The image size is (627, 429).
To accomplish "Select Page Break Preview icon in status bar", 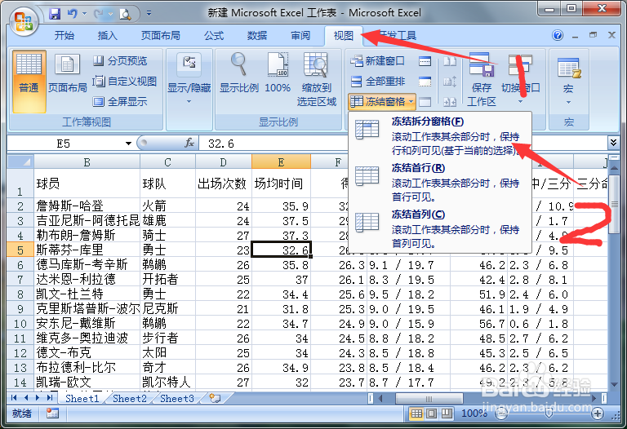I will pos(447,414).
